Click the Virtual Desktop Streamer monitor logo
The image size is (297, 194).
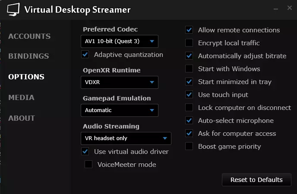[x=13, y=9]
